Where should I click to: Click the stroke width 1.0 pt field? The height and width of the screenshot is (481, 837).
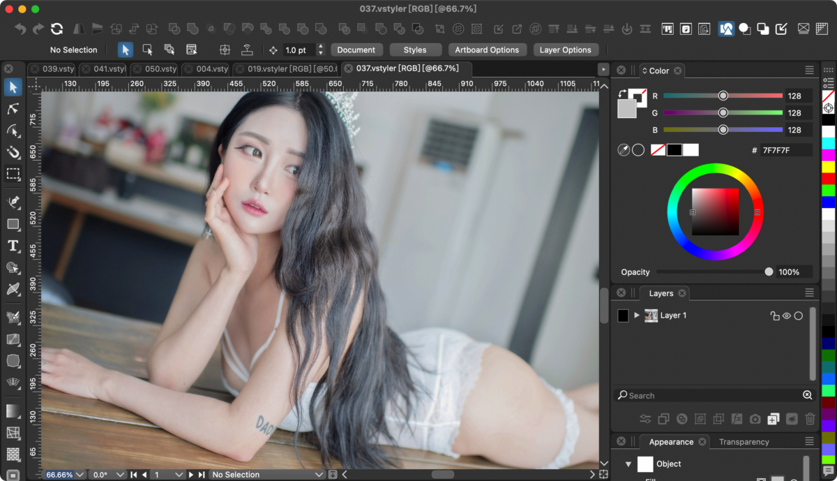pyautogui.click(x=299, y=50)
